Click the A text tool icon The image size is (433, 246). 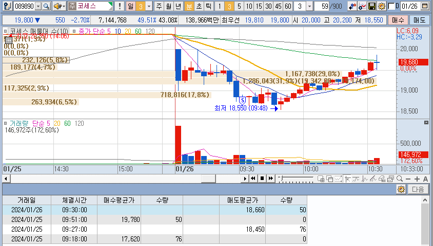[425, 179]
